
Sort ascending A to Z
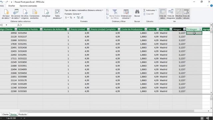coord(107,10)
